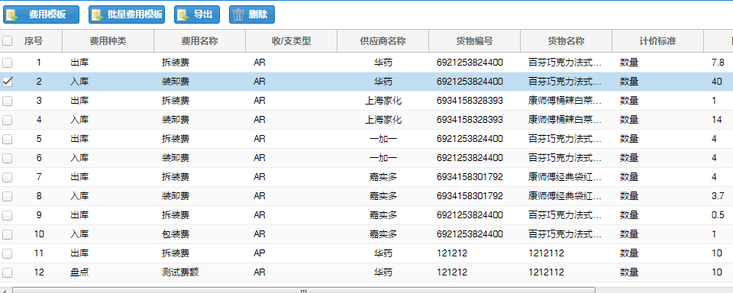Image resolution: width=733 pixels, height=293 pixels.
Task: Click the value 14 in row 4
Action: click(x=717, y=120)
